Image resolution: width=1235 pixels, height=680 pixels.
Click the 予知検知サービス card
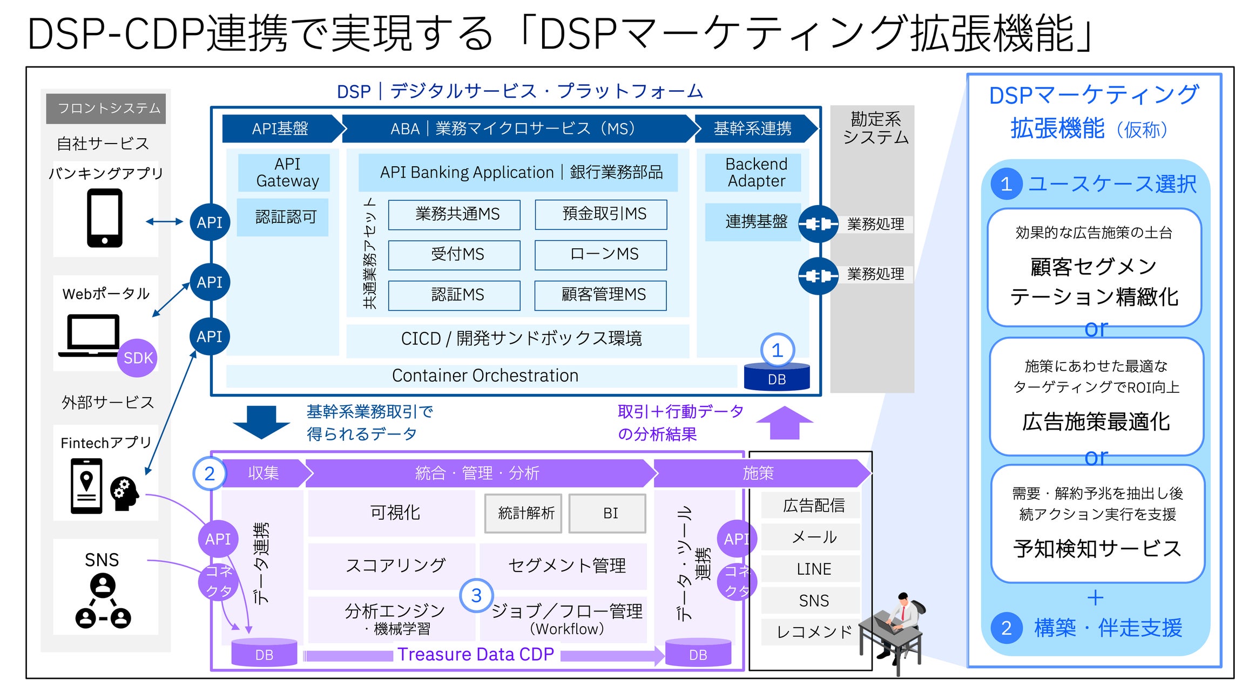point(1098,523)
